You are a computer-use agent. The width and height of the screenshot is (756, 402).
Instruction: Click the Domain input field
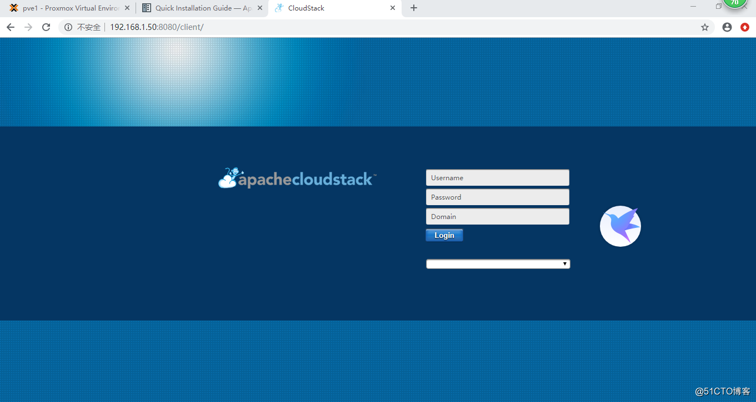[x=497, y=216]
